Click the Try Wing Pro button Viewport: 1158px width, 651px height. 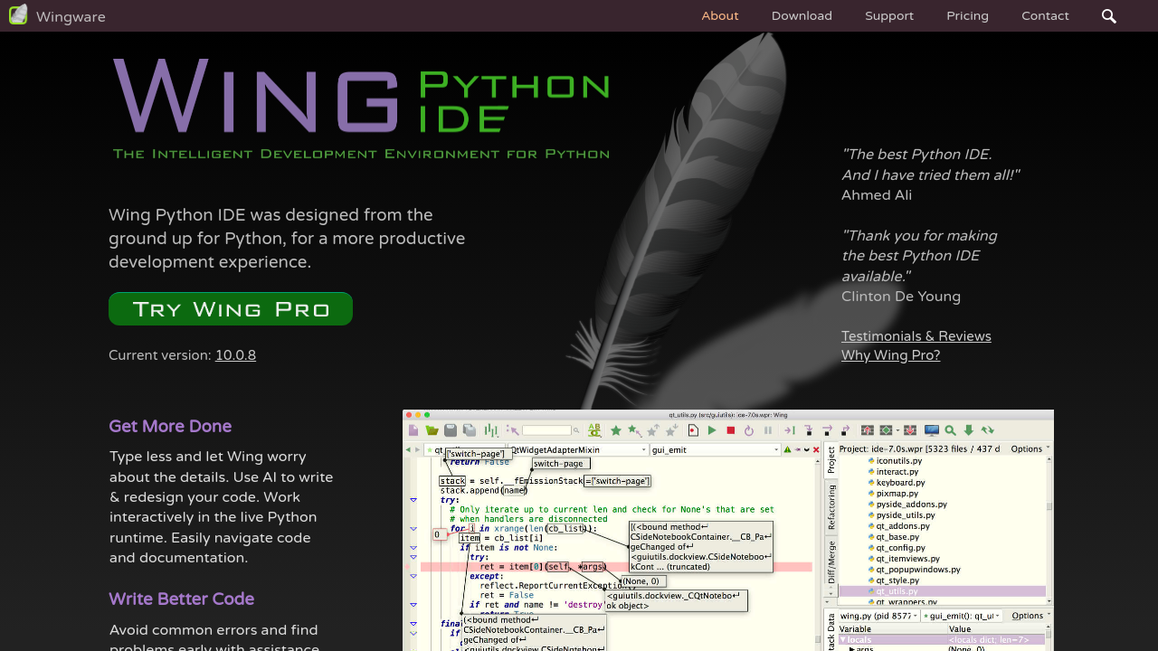pyautogui.click(x=231, y=309)
